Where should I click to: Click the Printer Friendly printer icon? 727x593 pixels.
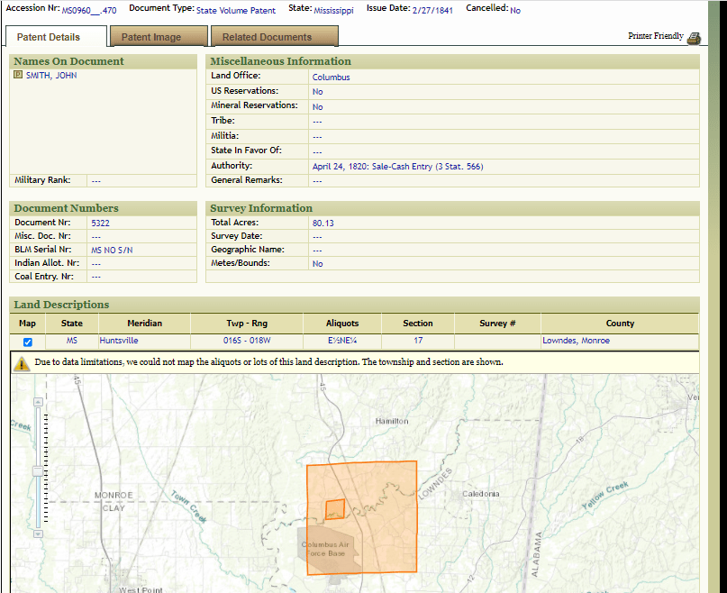694,38
